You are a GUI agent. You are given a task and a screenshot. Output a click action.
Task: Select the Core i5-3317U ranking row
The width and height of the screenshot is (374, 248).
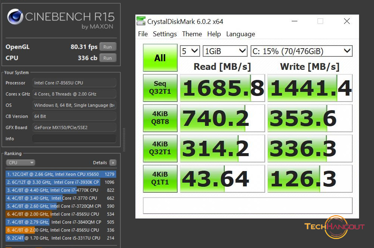61,238
